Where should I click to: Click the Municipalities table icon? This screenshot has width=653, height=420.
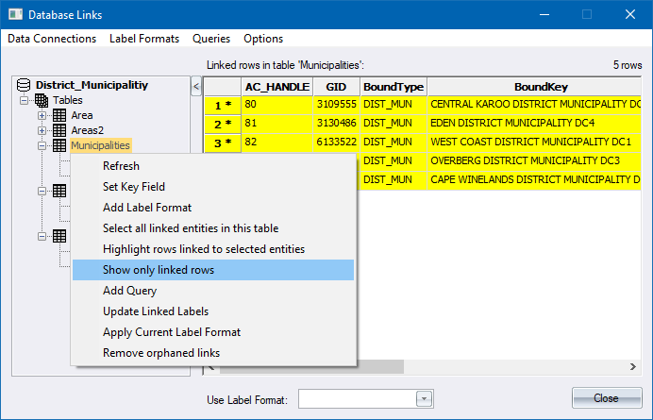tap(59, 145)
